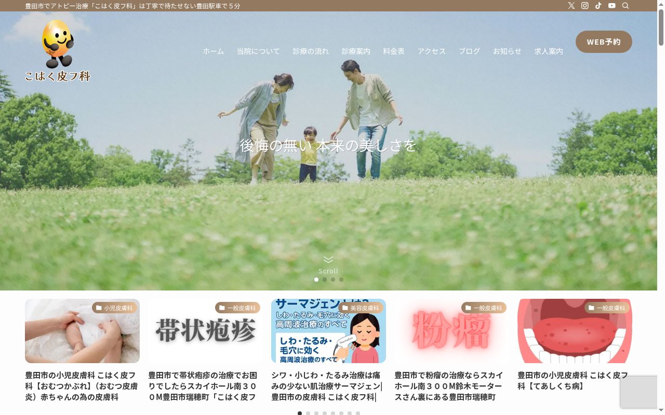Image resolution: width=665 pixels, height=415 pixels.
Task: Select the 診療案内 menu item
Action: [x=356, y=51]
